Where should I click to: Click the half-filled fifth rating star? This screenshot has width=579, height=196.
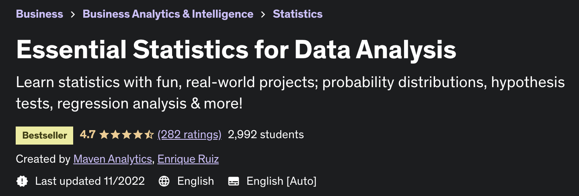pos(149,135)
